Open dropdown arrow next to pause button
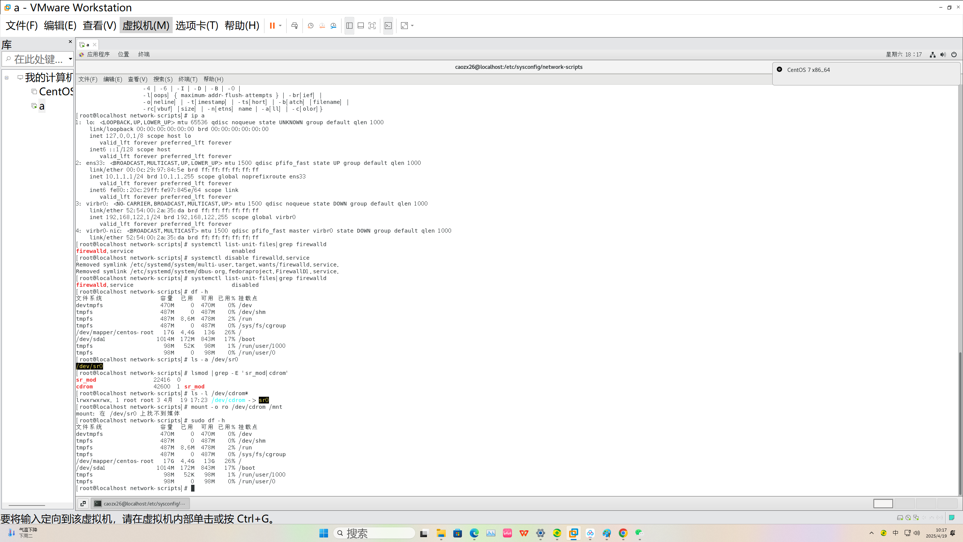This screenshot has width=963, height=542. tap(280, 26)
